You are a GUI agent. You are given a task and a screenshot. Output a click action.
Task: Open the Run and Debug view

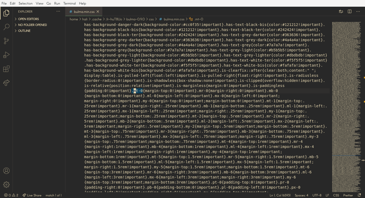[x=6, y=55]
